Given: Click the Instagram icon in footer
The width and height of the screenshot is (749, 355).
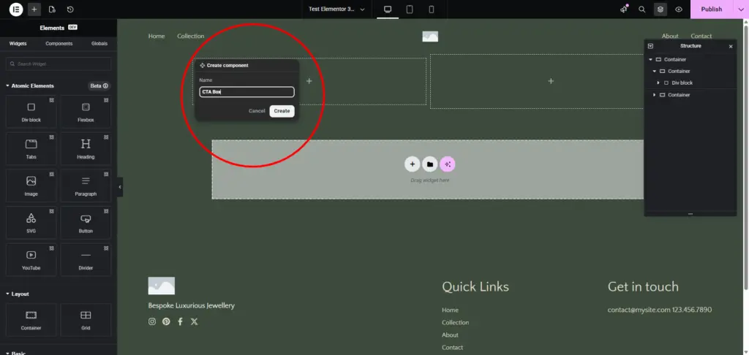Looking at the screenshot, I should [152, 321].
